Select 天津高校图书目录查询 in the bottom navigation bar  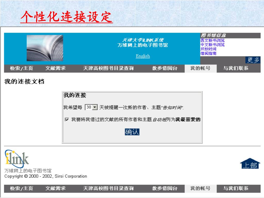coord(108,188)
